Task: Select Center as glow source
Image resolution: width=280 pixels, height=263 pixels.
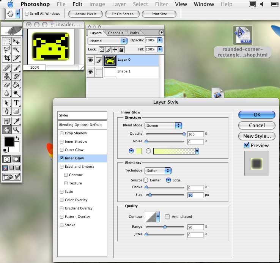Action: point(146,180)
